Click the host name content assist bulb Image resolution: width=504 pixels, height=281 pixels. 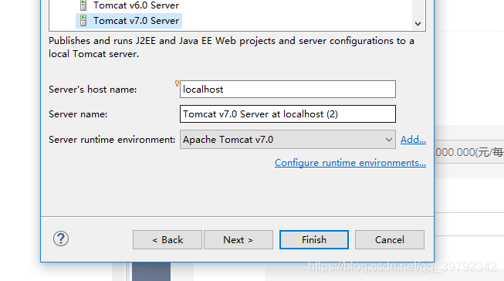click(x=177, y=83)
